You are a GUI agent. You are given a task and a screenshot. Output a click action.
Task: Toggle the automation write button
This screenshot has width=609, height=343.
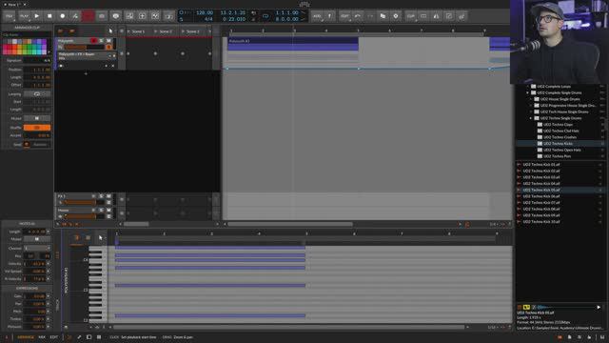pos(75,16)
